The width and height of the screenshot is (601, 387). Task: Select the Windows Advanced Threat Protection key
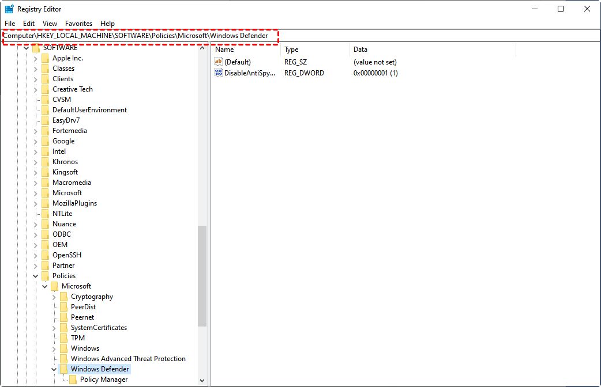[128, 359]
